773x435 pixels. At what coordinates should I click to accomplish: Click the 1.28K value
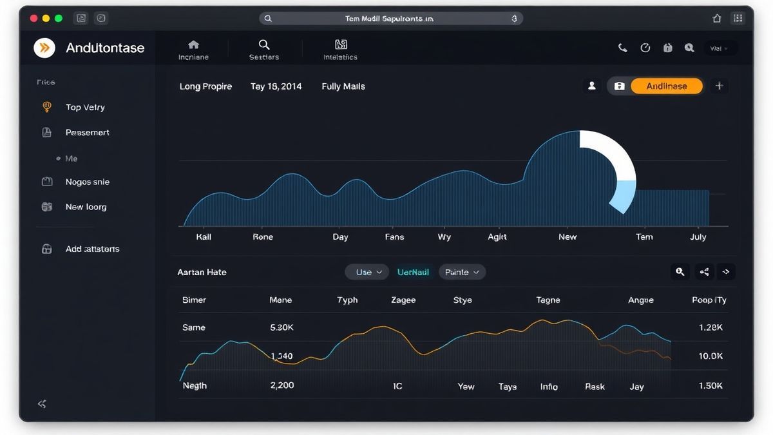[711, 327]
